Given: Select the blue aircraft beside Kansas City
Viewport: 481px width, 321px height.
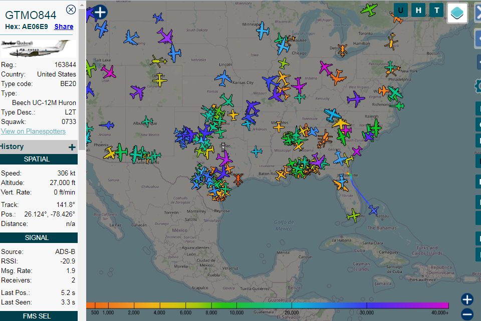Looking at the screenshot, I should (223, 78).
